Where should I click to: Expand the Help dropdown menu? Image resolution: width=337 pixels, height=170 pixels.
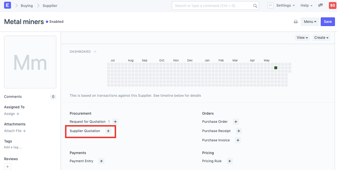tap(306, 6)
